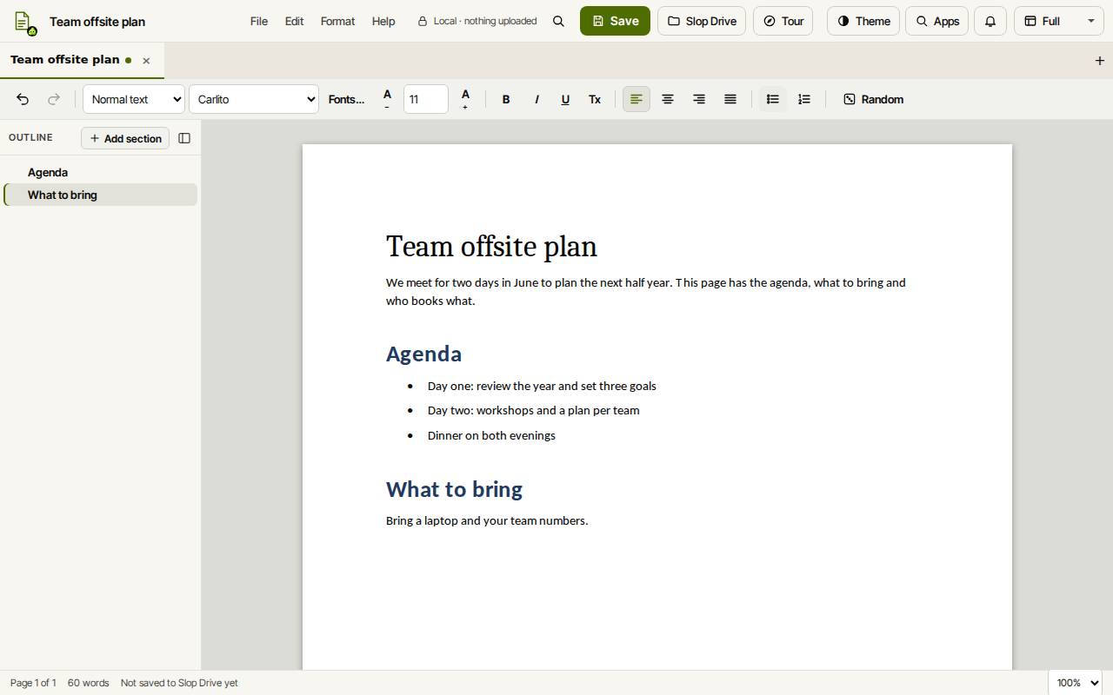Click the Local · nothing uploaded status
The height and width of the screenshot is (695, 1113).
point(477,21)
